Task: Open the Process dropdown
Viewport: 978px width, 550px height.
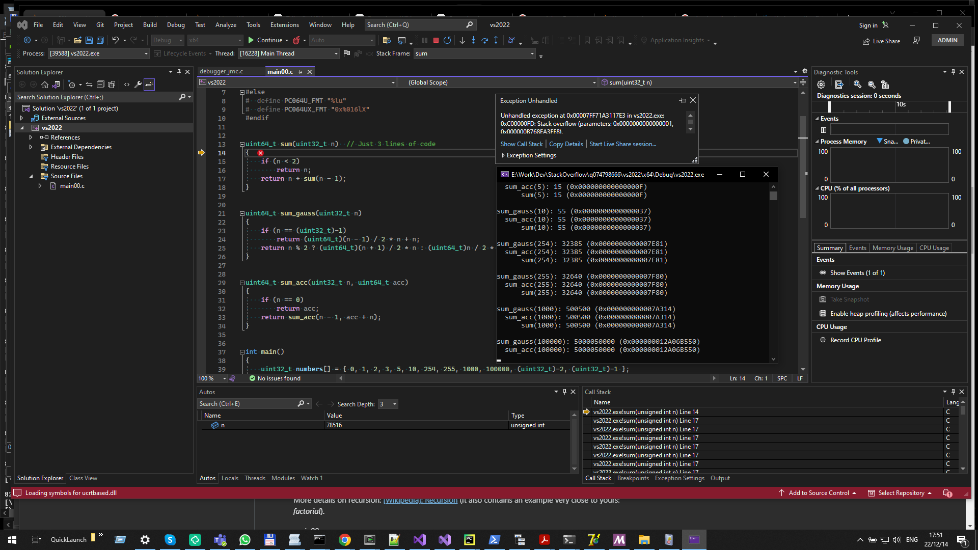Action: (x=146, y=53)
